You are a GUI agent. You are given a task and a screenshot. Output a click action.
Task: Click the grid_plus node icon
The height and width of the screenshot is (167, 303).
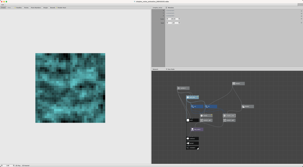point(188,97)
